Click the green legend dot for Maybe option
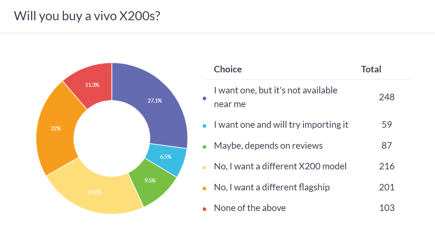 tap(205, 147)
